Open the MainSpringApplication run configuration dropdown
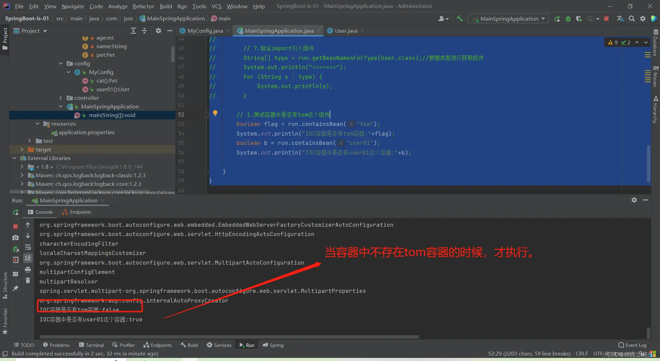This screenshot has height=361, width=660. point(508,19)
